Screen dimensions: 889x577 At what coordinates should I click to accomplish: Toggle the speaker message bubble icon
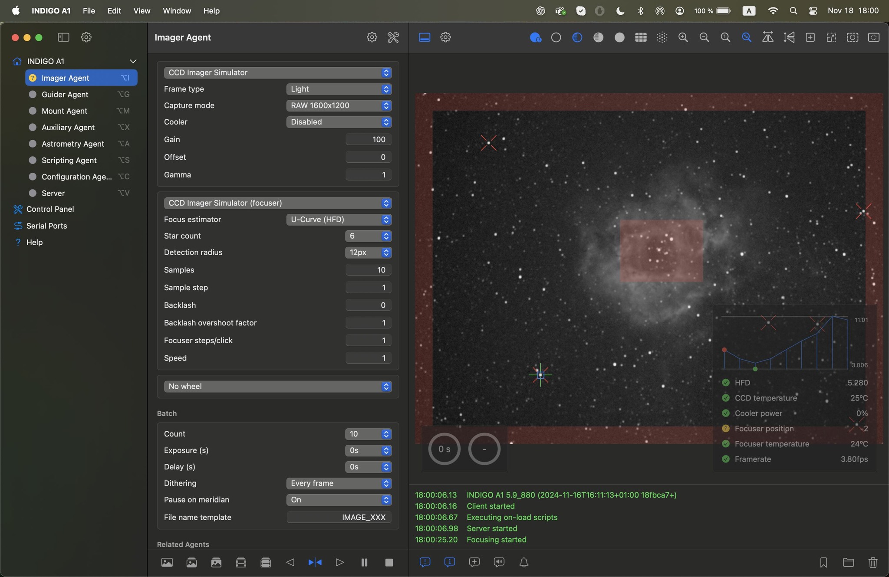tap(499, 562)
